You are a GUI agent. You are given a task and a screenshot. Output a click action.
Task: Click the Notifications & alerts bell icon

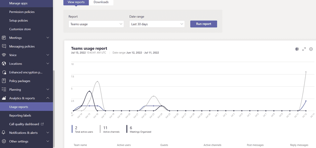[4, 133]
